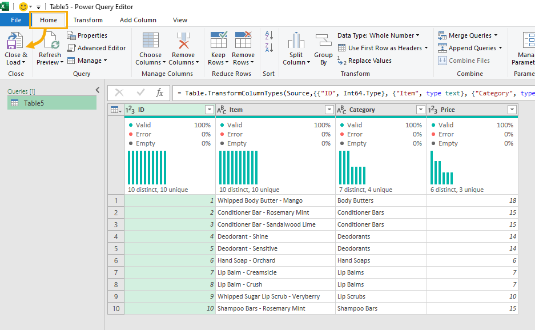Viewport: 535px width, 330px height.
Task: Click Replace Values
Action: 364,61
